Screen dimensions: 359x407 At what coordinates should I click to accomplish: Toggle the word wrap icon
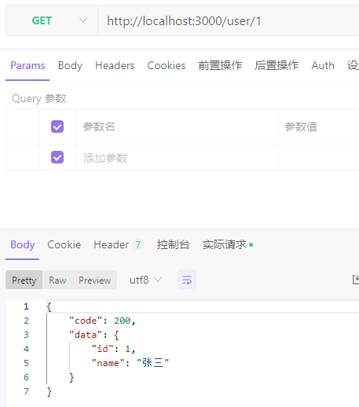(x=187, y=280)
